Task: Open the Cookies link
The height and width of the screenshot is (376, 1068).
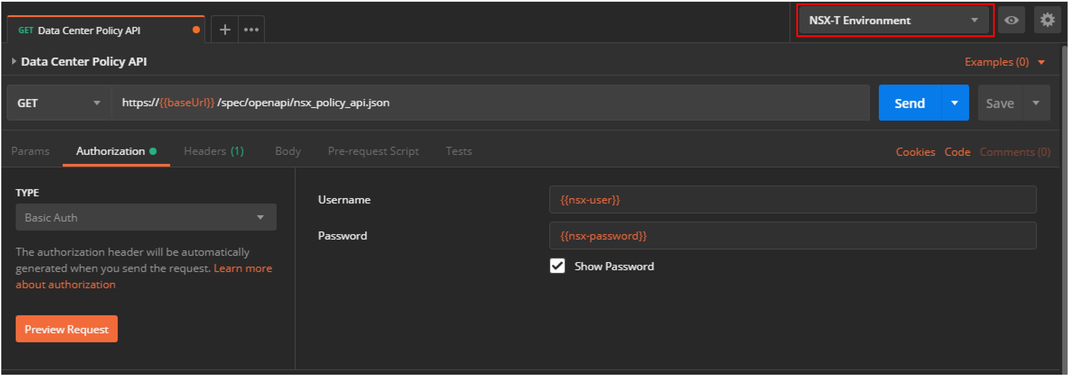Action: coord(915,152)
